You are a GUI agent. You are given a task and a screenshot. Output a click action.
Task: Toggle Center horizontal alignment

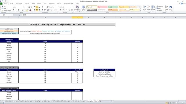click(37, 10)
